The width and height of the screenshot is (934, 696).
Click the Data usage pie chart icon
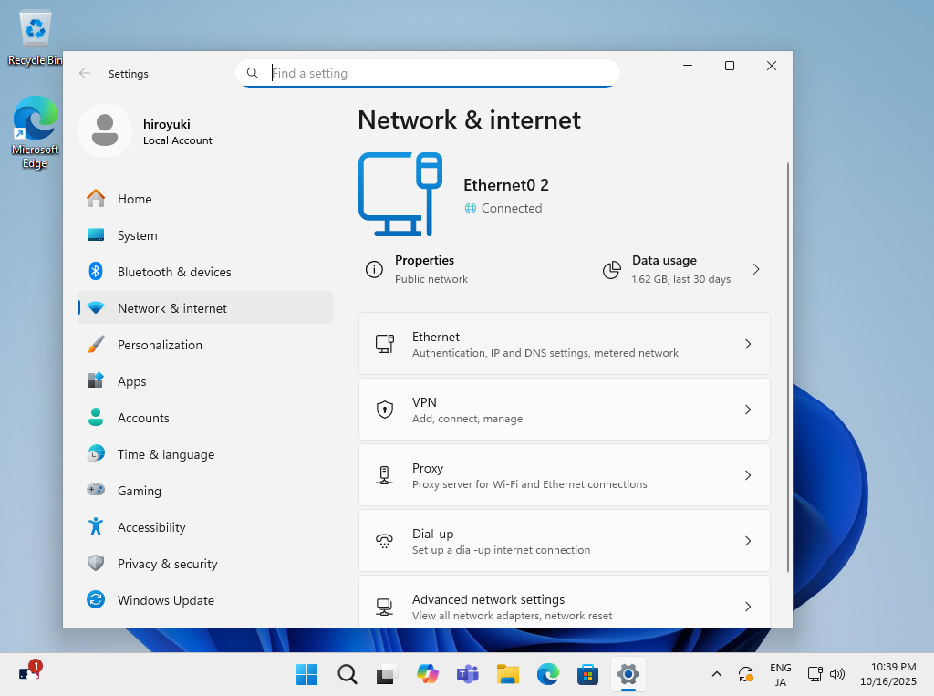pyautogui.click(x=612, y=270)
